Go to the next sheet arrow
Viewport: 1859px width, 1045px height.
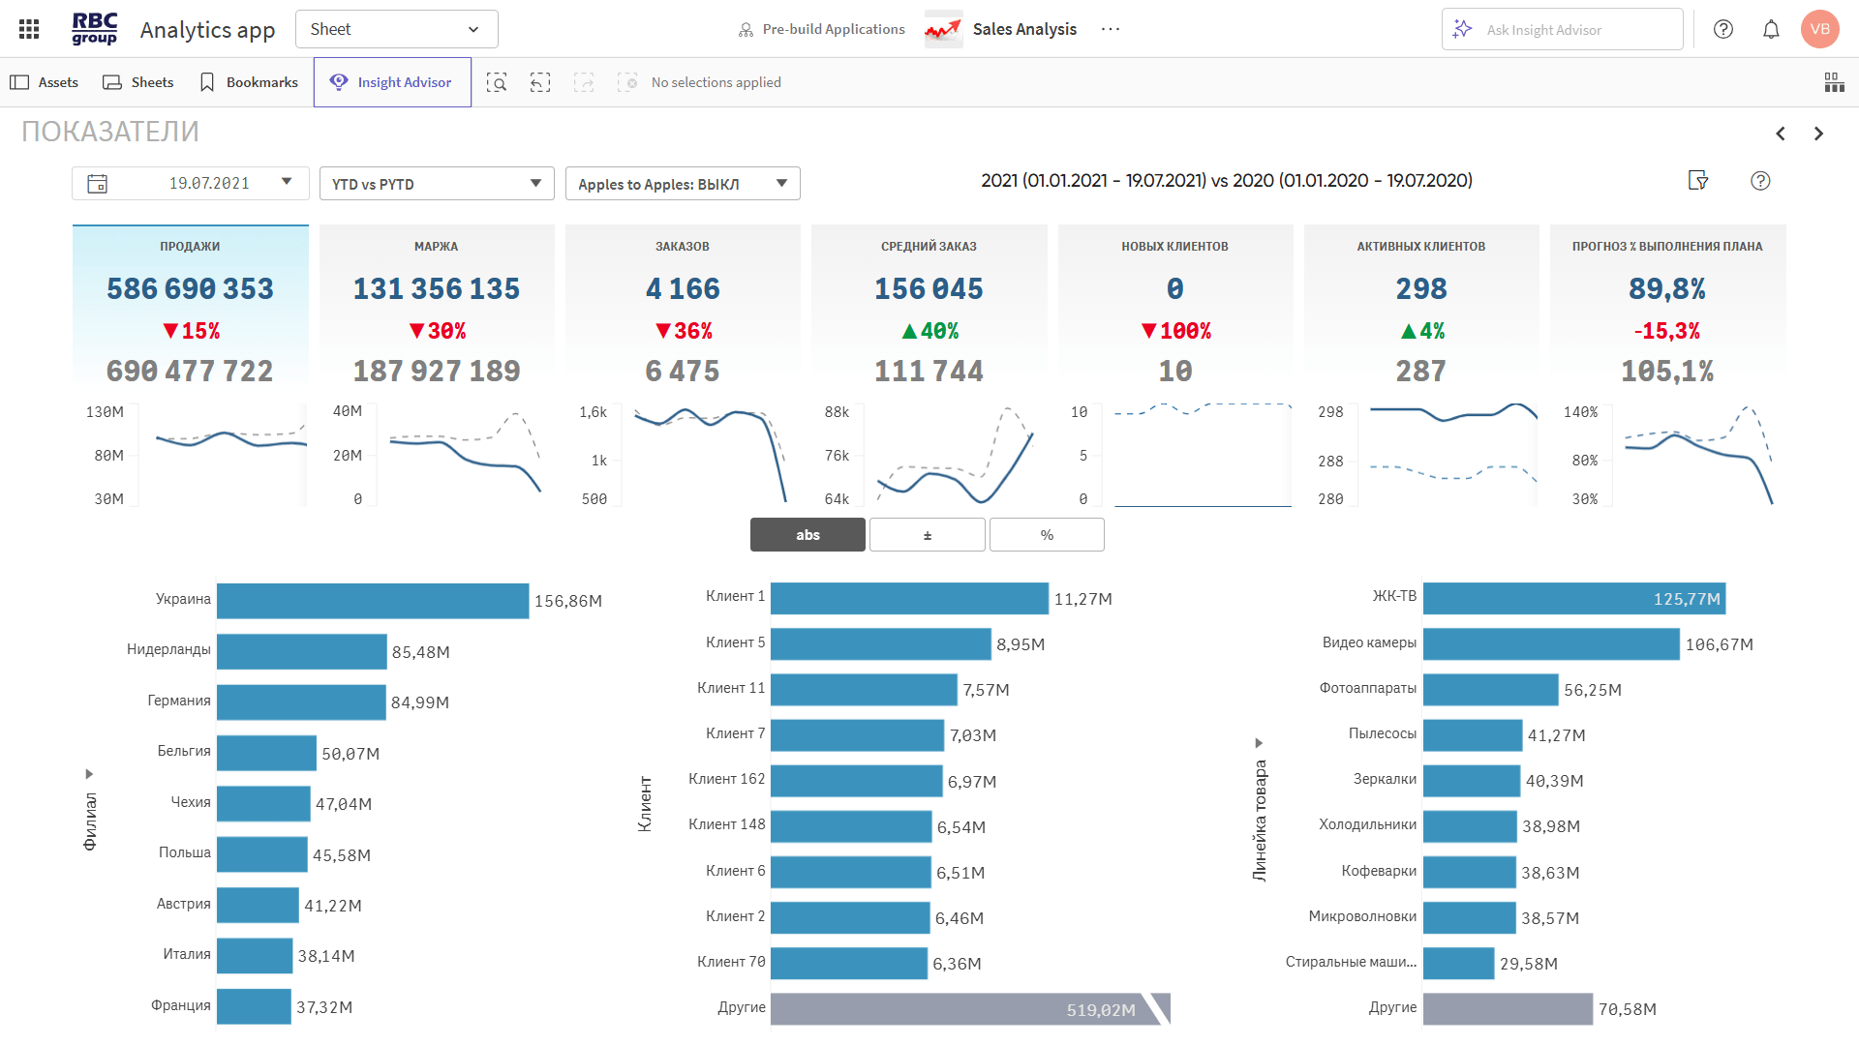pyautogui.click(x=1818, y=134)
